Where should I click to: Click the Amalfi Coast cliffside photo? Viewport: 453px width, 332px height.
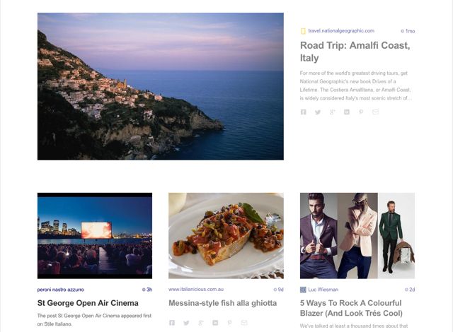[x=160, y=86]
